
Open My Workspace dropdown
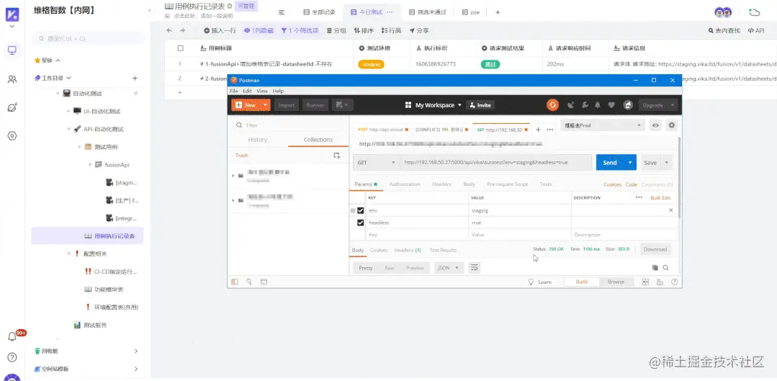click(433, 105)
